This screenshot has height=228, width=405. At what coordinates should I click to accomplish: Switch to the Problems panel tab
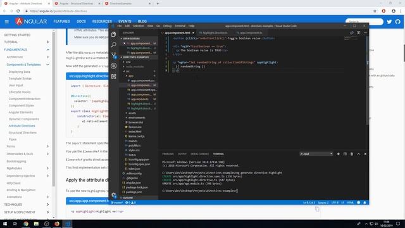pos(168,154)
